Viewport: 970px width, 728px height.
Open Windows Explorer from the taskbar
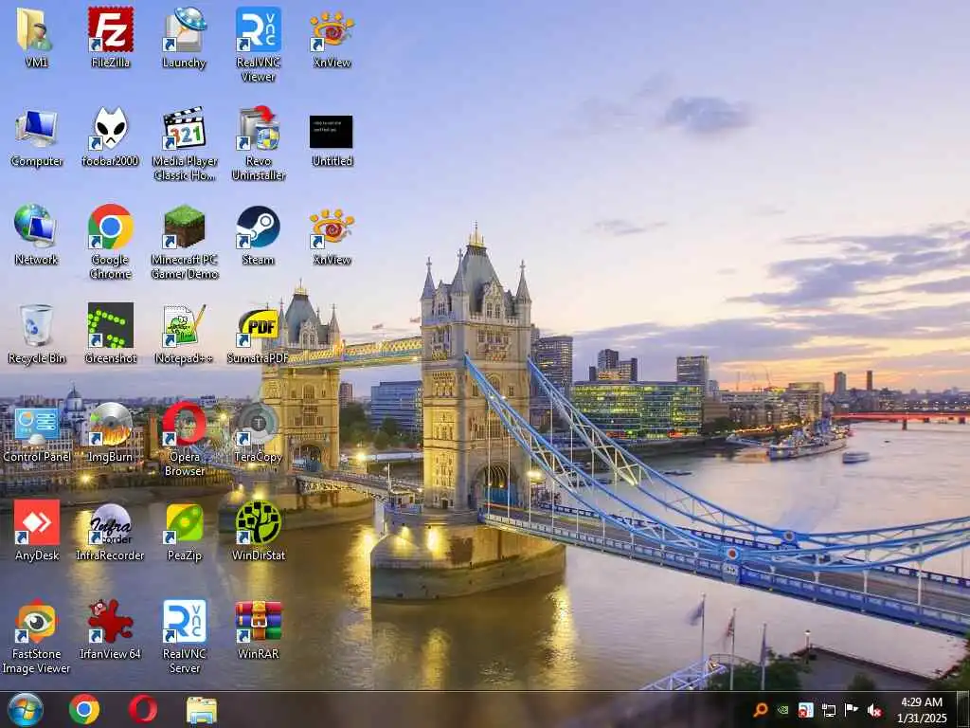202,710
